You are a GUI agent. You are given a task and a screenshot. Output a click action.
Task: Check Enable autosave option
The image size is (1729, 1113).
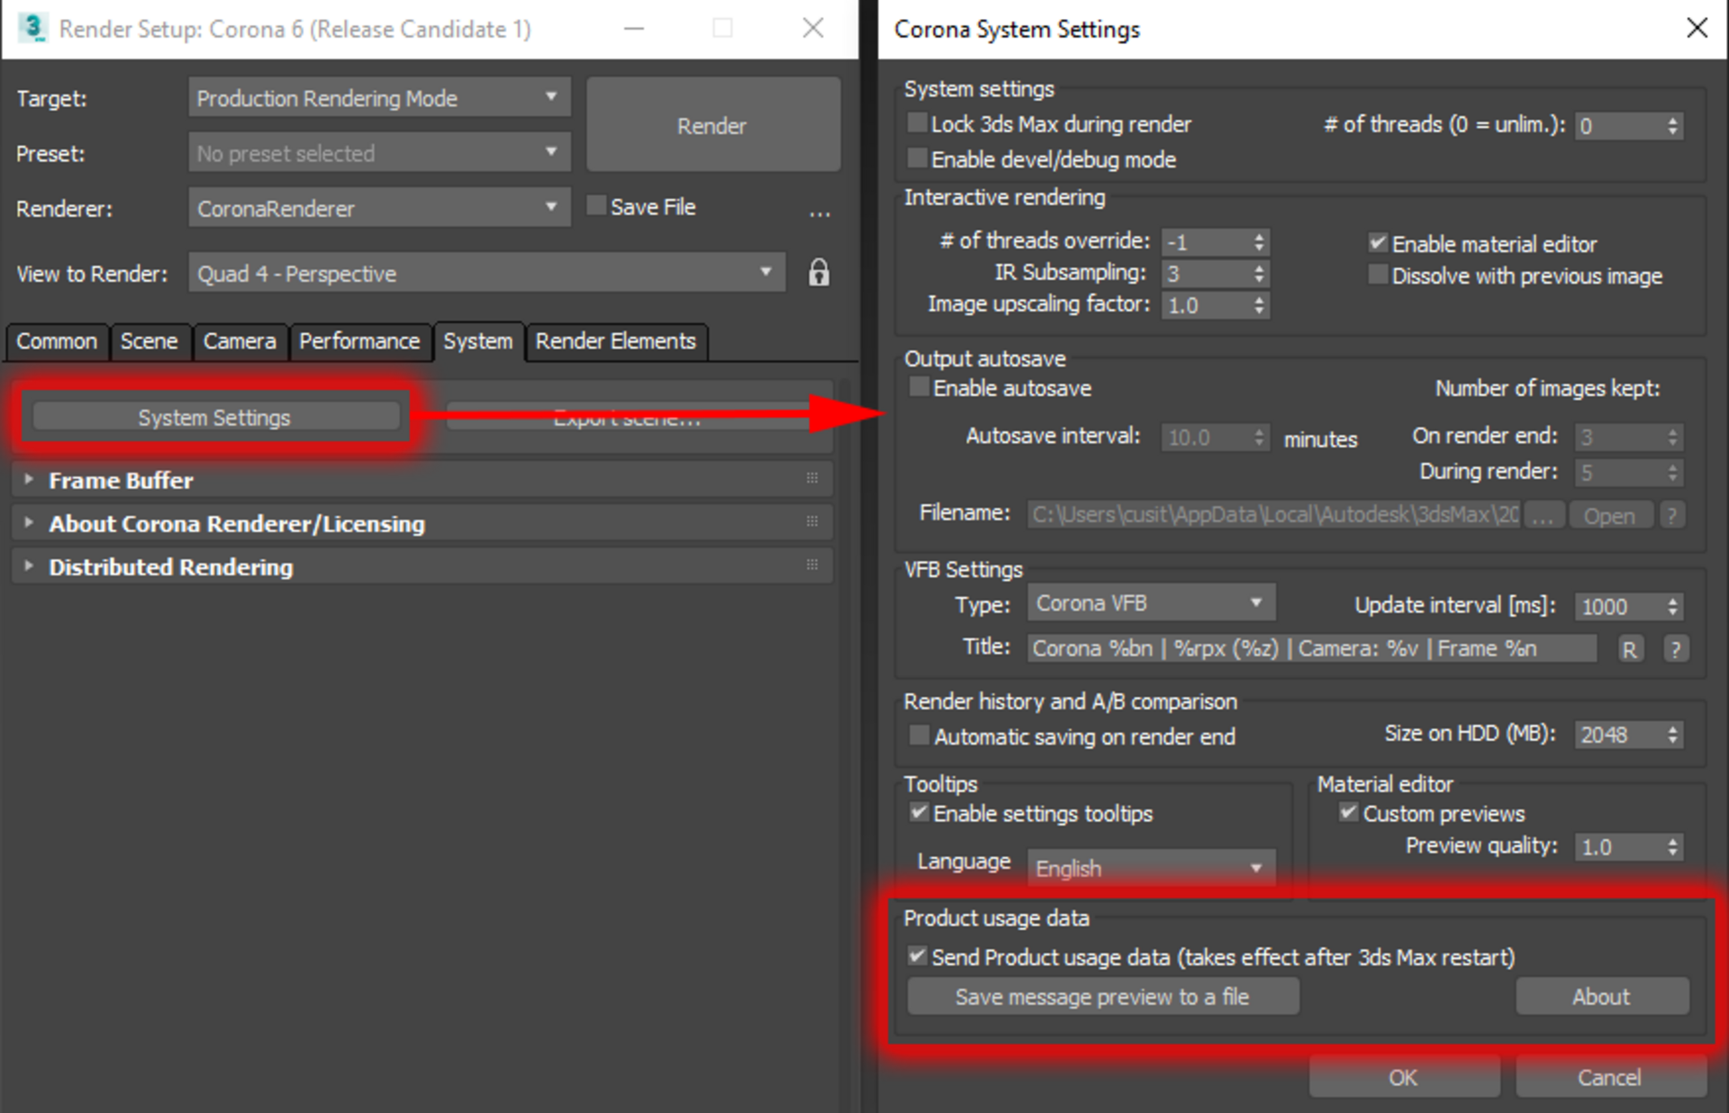point(919,387)
